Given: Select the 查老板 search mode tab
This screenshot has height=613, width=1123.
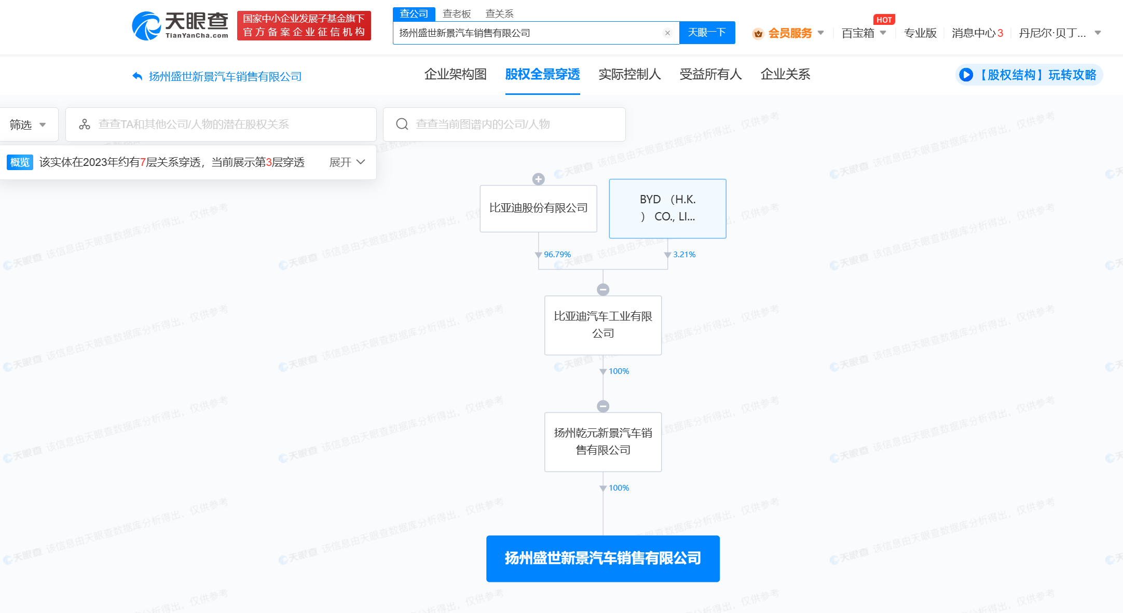Looking at the screenshot, I should pos(457,14).
